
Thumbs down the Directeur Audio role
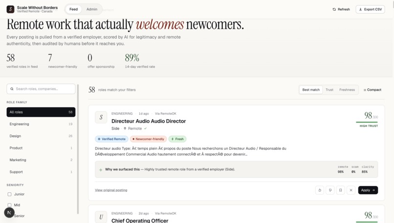(330, 190)
